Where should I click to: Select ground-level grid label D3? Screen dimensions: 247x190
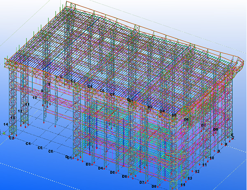(88, 164)
